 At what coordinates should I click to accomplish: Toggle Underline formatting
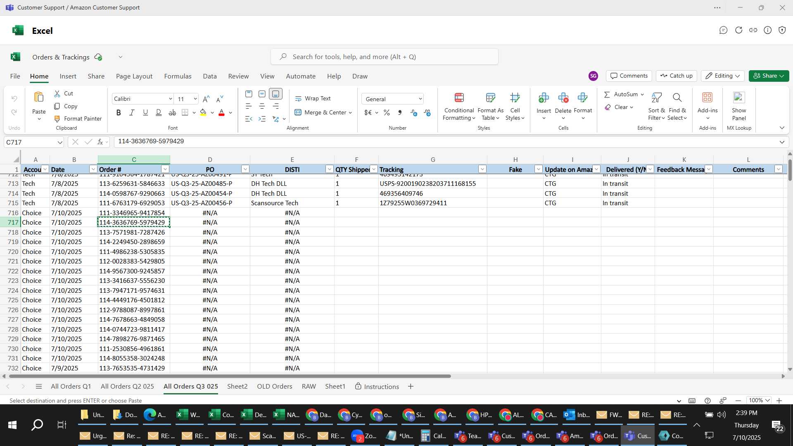(x=145, y=113)
